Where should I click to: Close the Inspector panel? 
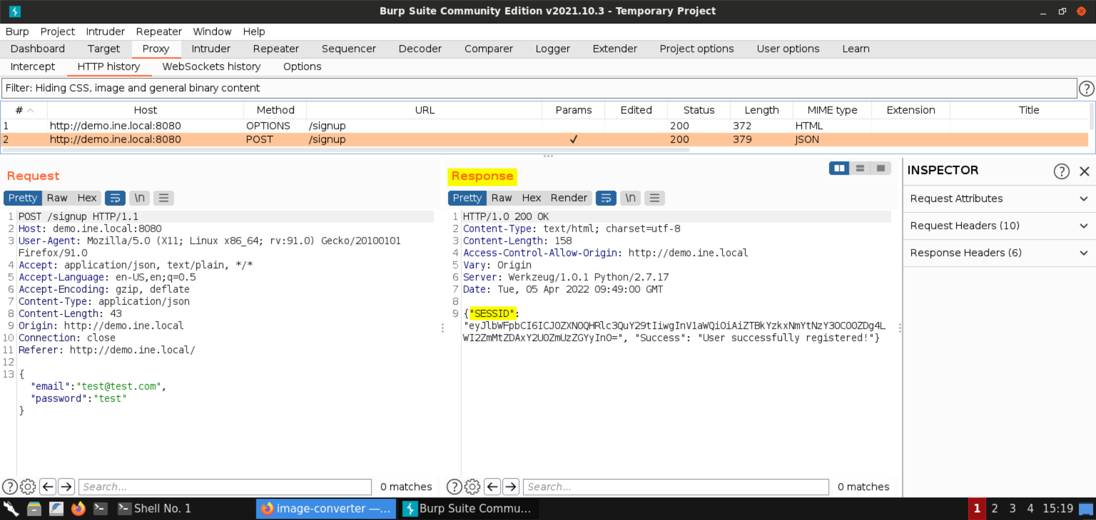[1085, 171]
